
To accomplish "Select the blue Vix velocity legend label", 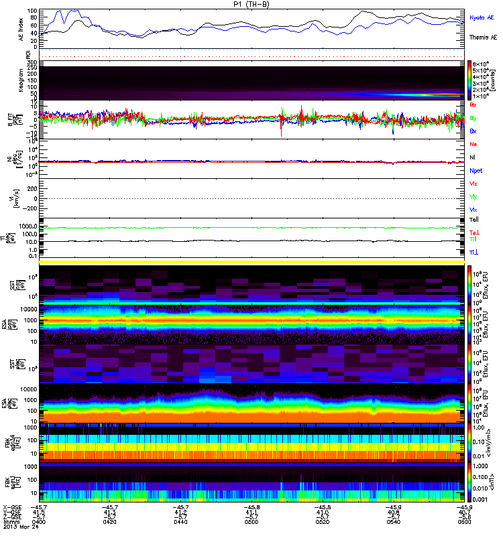I will pos(473,210).
